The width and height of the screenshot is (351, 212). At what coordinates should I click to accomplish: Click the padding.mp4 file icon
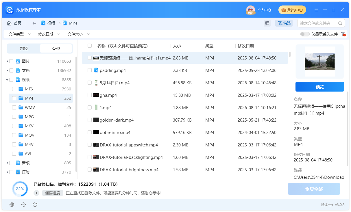coord(96,70)
